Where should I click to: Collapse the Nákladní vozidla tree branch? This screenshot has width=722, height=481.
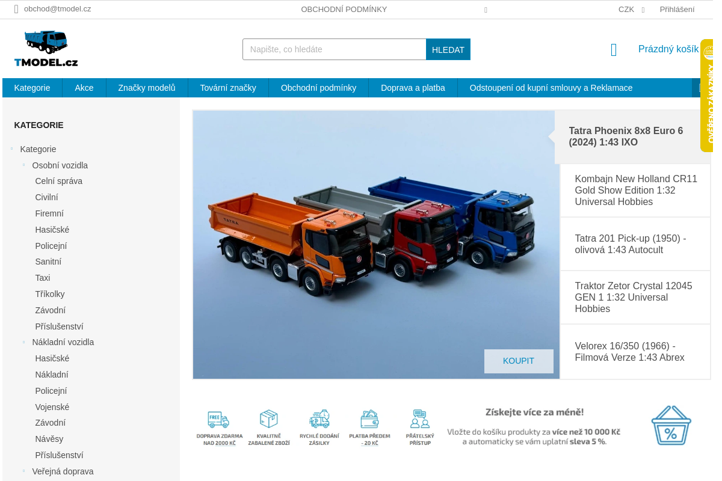tap(24, 342)
